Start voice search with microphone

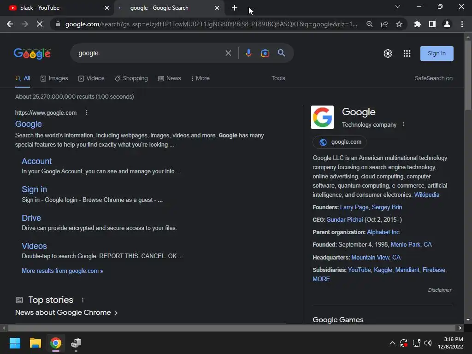[248, 53]
